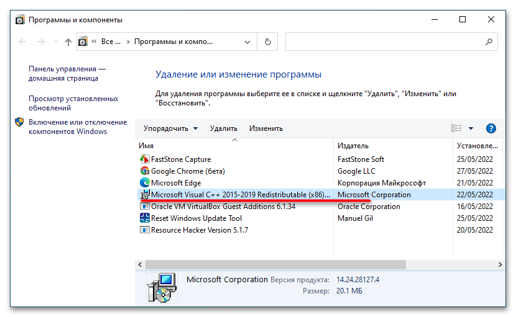Open the help question mark icon
The height and width of the screenshot is (317, 516).
491,128
